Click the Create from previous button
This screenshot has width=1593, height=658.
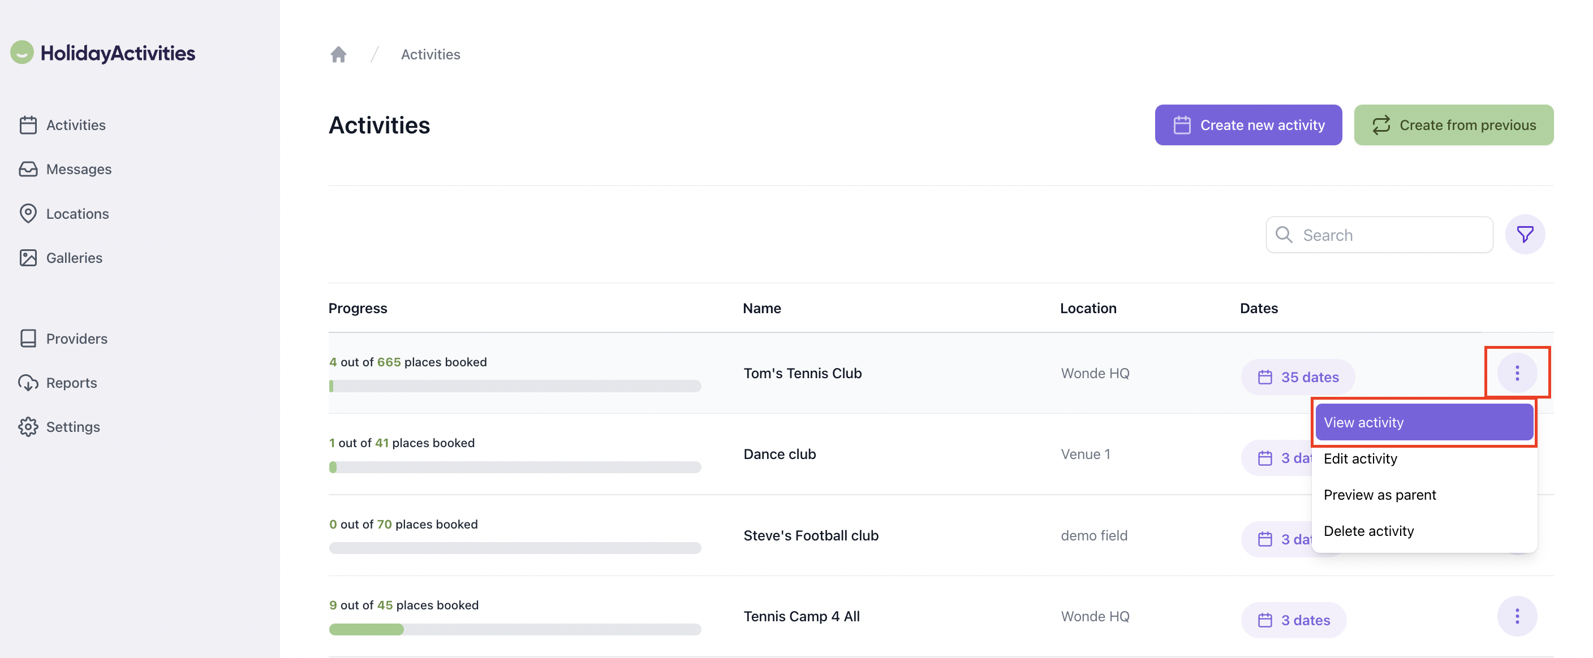click(x=1453, y=125)
